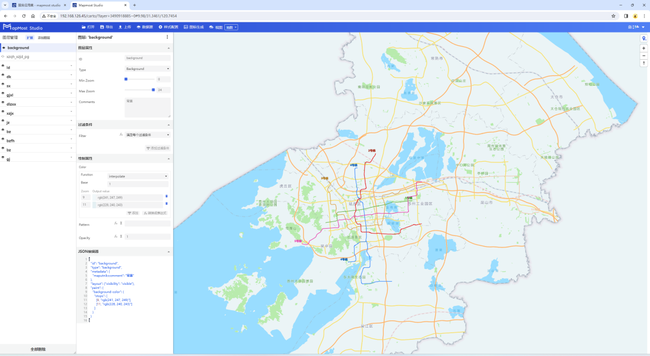Screen dimensions: 650x356
Task: Click the function icon next to Opacity
Action: (115, 236)
